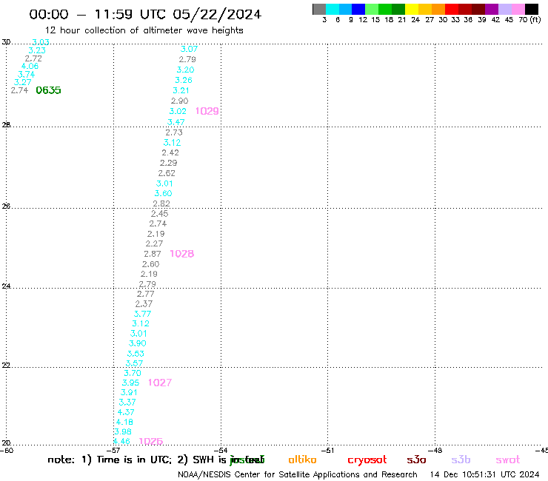Click the wave height value 3.74
548x481 pixels.
coord(26,75)
